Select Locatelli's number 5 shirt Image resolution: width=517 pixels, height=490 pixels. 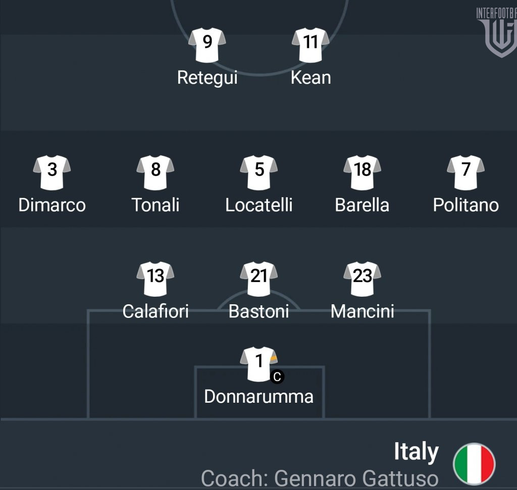tap(259, 172)
